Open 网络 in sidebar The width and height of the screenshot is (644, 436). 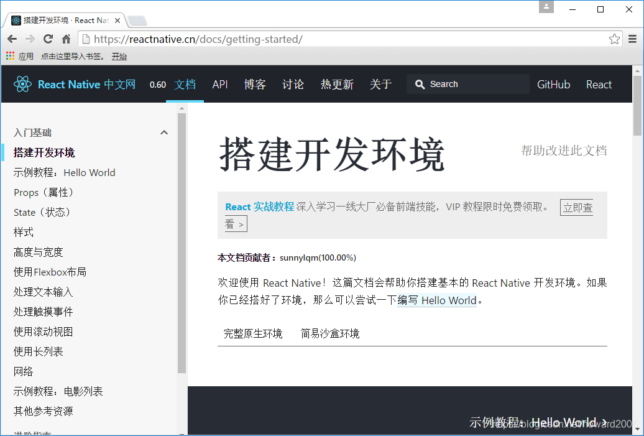[x=24, y=371]
